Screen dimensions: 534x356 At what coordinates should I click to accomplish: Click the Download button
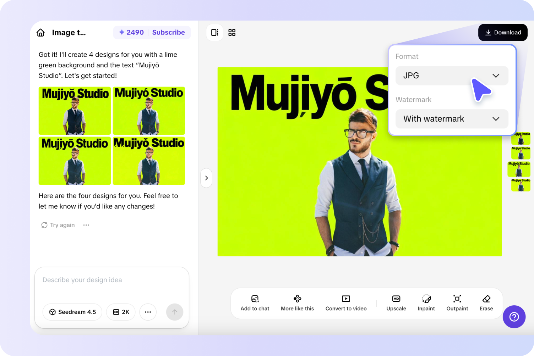[x=503, y=33]
